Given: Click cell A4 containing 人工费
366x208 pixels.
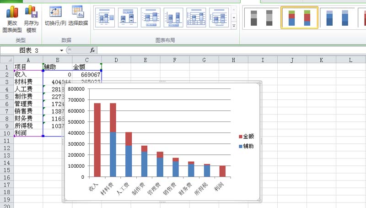Looking at the screenshot, I should tap(28, 89).
